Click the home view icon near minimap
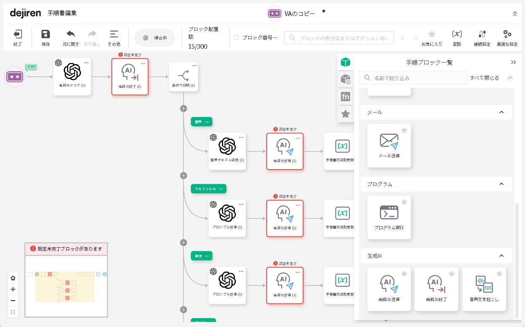Image resolution: width=525 pixels, height=327 pixels. (13, 278)
